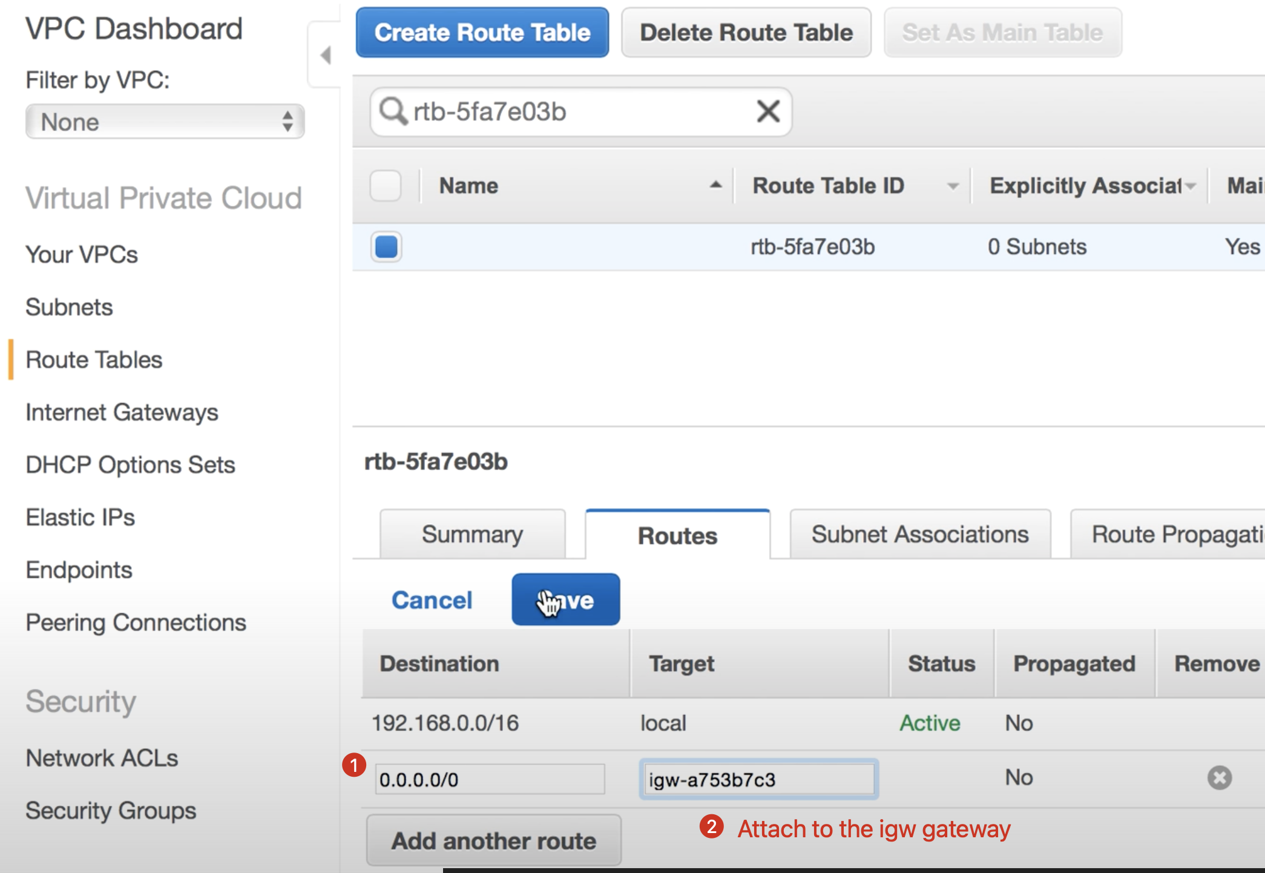Click the Propagated column header
Viewport: 1265px width, 873px height.
pyautogui.click(x=1074, y=664)
